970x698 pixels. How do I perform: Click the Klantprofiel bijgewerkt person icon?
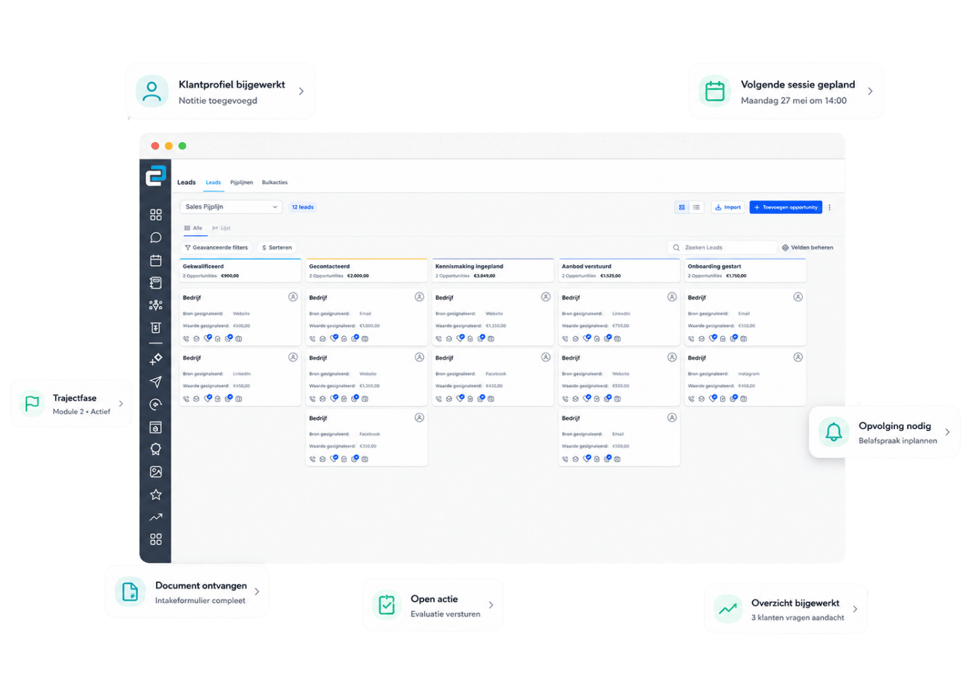[152, 92]
